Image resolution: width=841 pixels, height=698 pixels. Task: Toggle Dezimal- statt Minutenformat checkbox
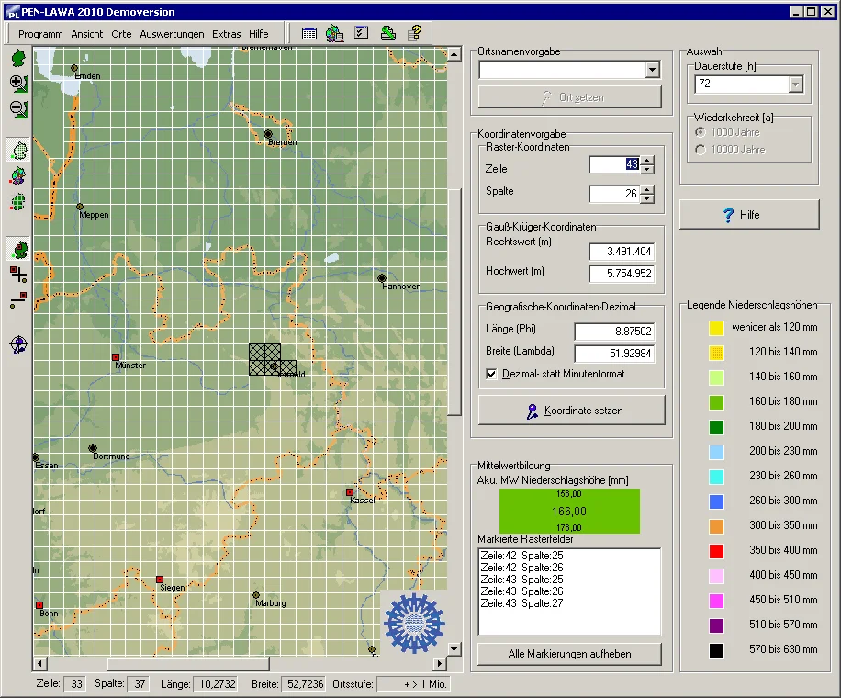click(491, 374)
